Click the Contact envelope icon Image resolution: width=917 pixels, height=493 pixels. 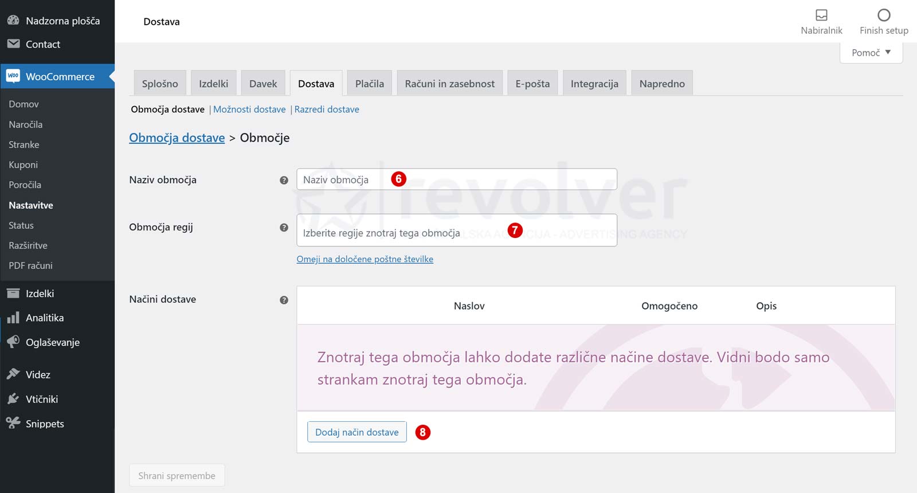[13, 44]
